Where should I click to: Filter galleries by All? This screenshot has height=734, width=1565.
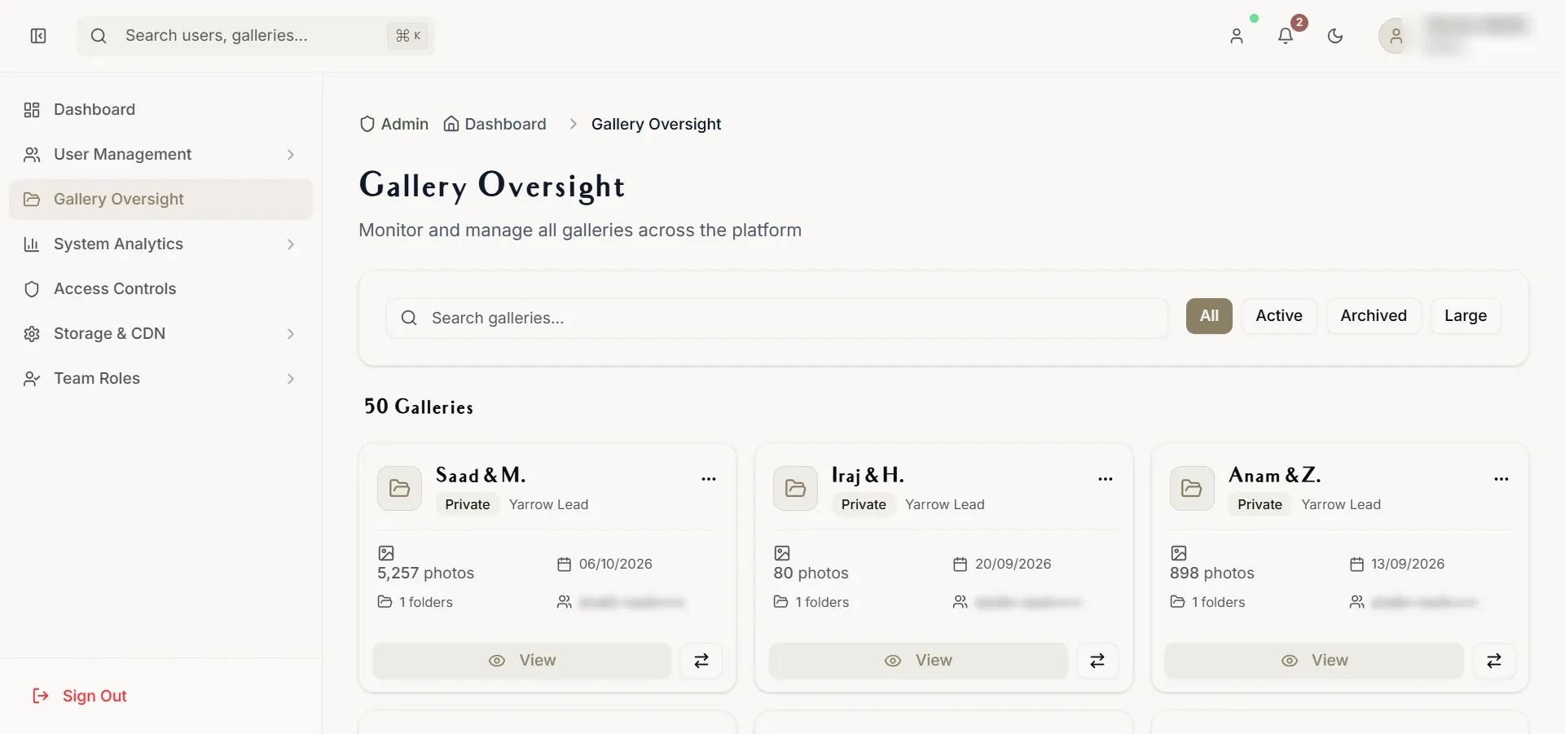[1209, 316]
